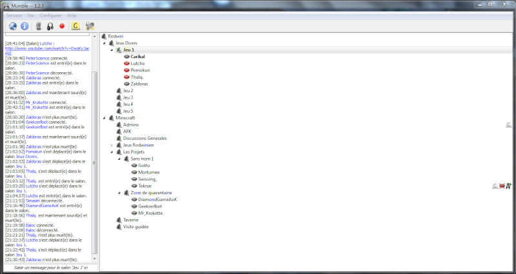Viewport: 516px width, 274px height.
Task: Collapse the Les Projets channel arrow
Action: (x=112, y=152)
